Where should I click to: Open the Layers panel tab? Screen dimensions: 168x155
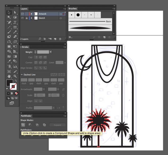tap(24, 9)
